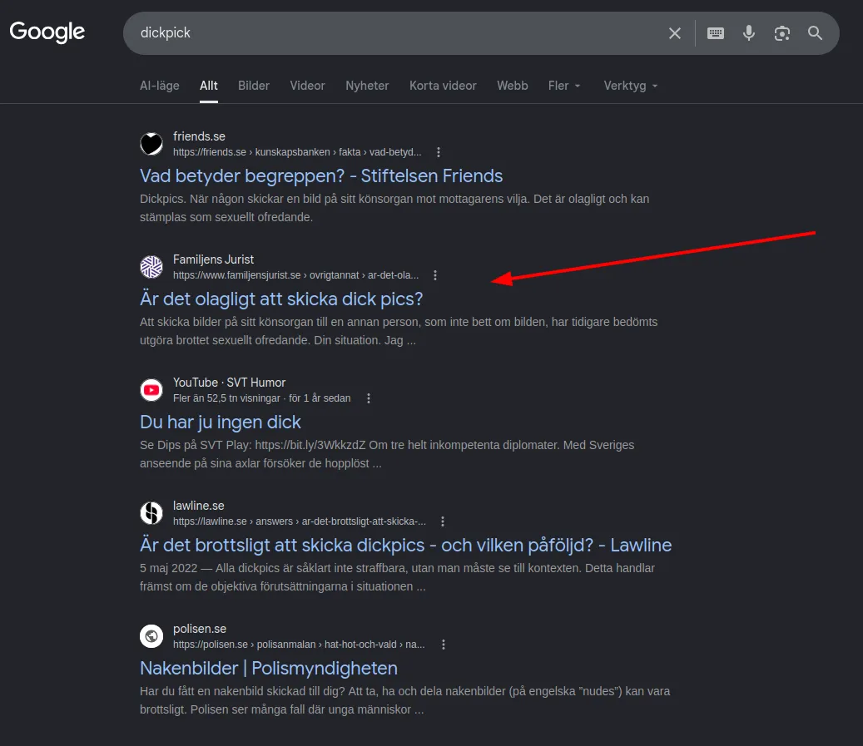Click the https://friends.se breadcrumb URL

(x=297, y=152)
